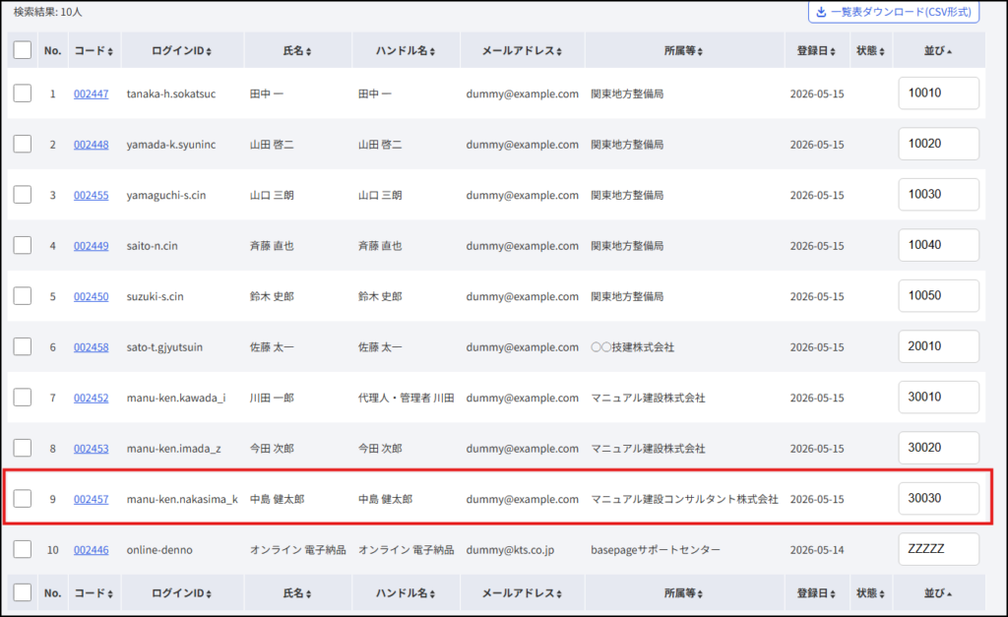Sort by コード in top header
1008x617 pixels.
[x=94, y=51]
